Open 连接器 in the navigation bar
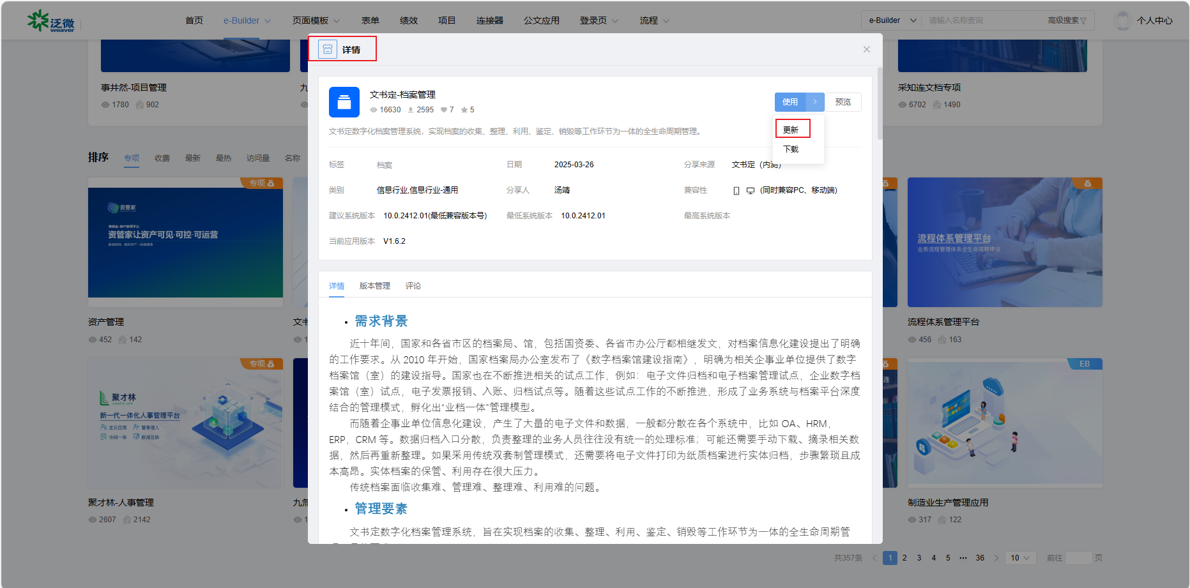Image resolution: width=1190 pixels, height=588 pixels. pyautogui.click(x=490, y=20)
